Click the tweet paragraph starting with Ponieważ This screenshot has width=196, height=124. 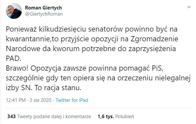[x=92, y=44]
